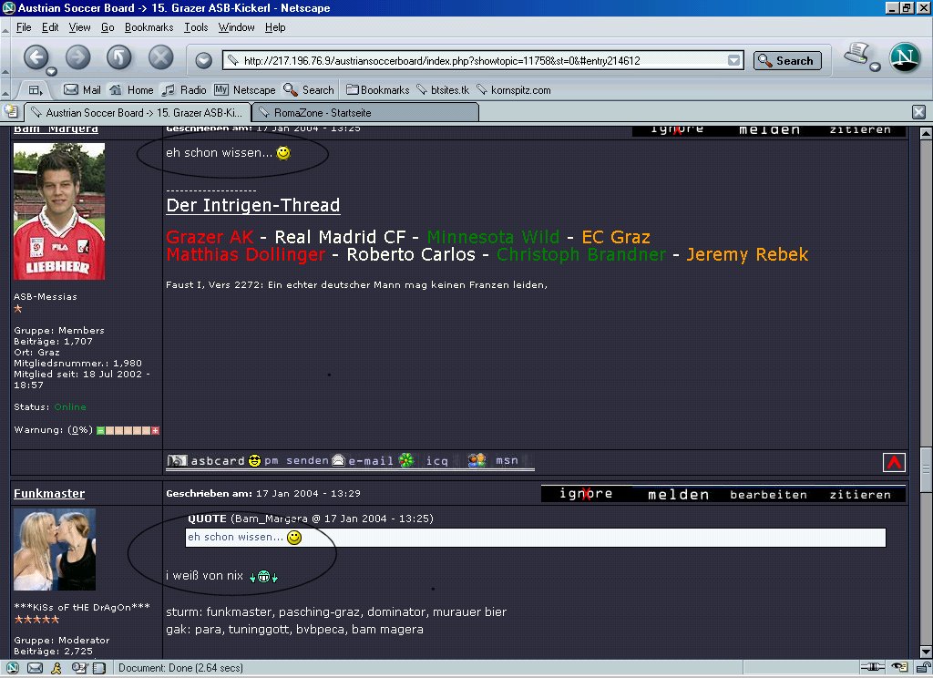Screen dimensions: 933x678
Task: Close the current tab with the X button
Action: click(x=918, y=112)
